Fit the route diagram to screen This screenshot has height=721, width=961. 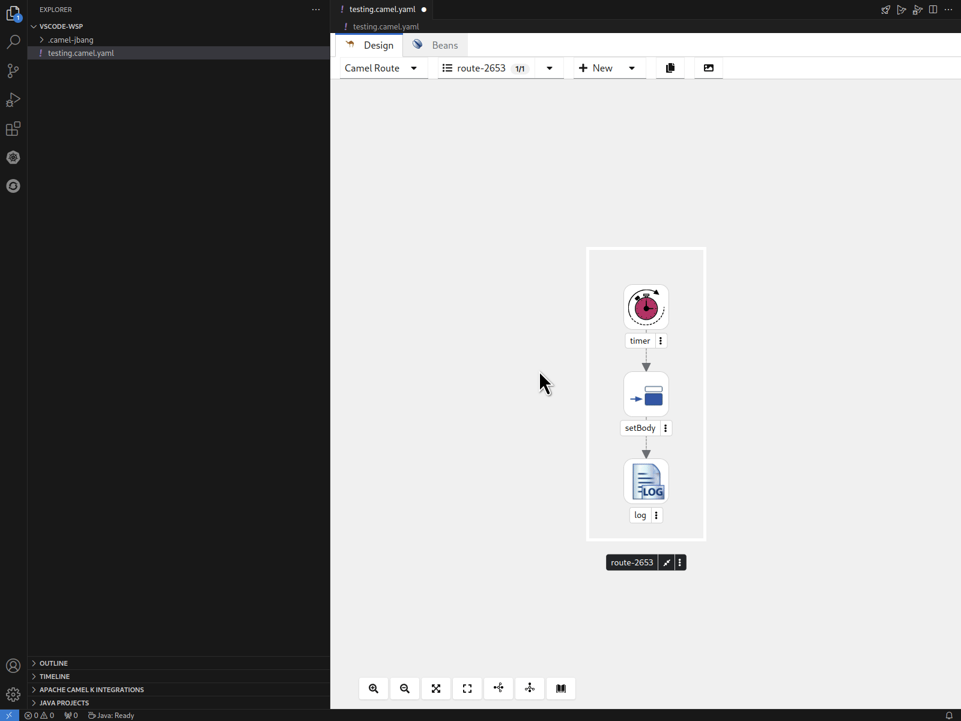point(436,689)
